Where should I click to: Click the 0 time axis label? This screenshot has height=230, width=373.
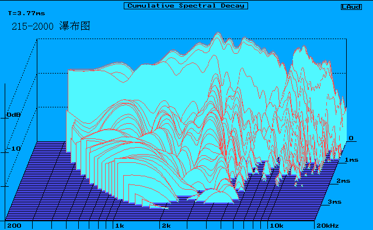pos(351,138)
